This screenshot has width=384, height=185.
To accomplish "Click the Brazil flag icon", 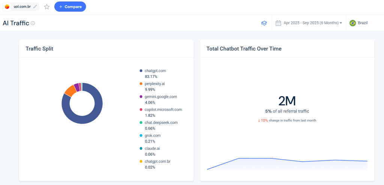I will coord(352,23).
